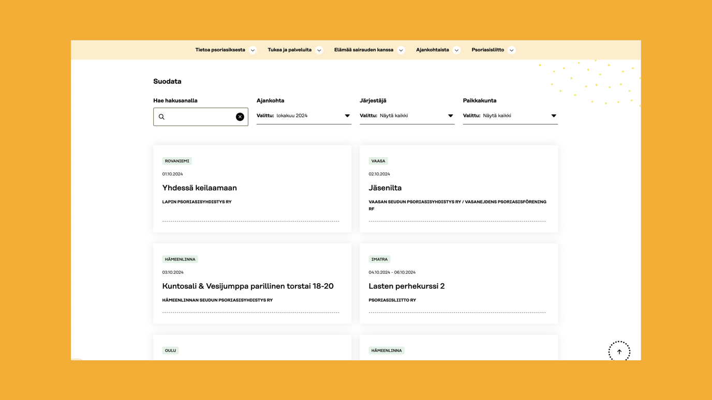Click HÄMEENLINNA tag in the bottom right card
Image resolution: width=712 pixels, height=400 pixels.
click(387, 350)
